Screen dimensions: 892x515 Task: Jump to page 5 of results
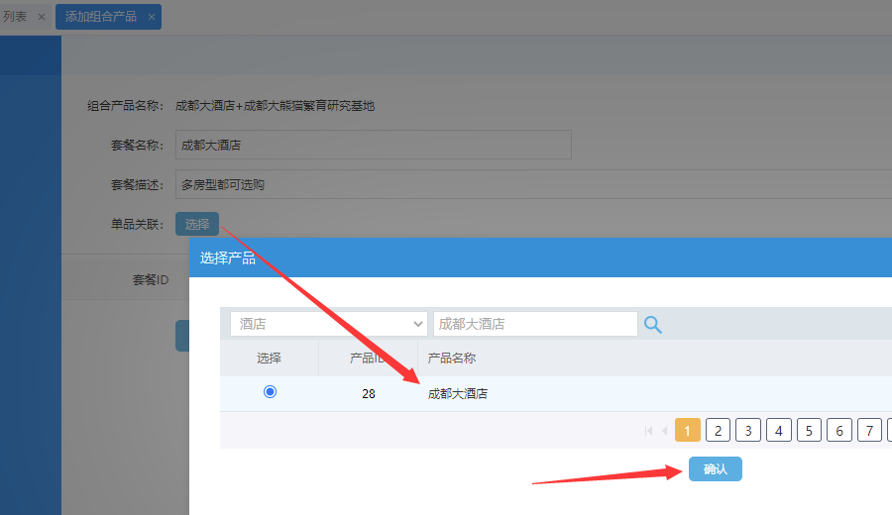coord(809,430)
